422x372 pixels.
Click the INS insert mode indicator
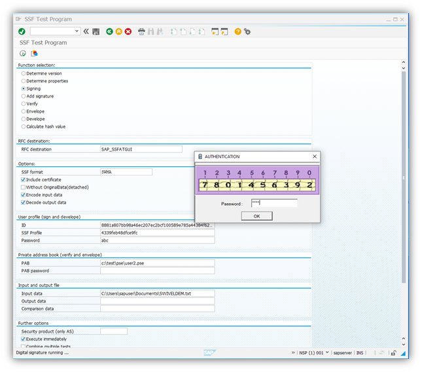click(x=360, y=352)
